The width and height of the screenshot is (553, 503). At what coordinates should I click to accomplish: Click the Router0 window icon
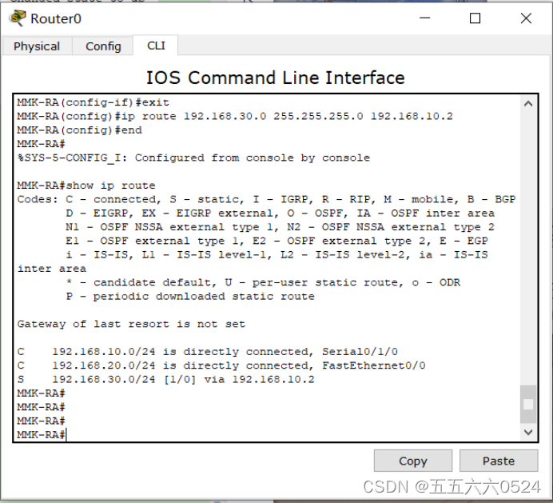coord(18,18)
